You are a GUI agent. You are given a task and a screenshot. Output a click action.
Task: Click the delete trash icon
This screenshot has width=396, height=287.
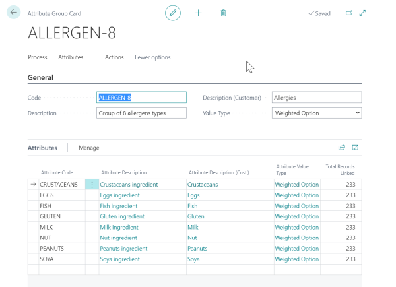pos(223,13)
